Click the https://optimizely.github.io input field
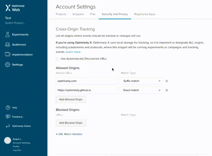Image resolution: width=212 pixels, height=156 pixels. (87, 90)
